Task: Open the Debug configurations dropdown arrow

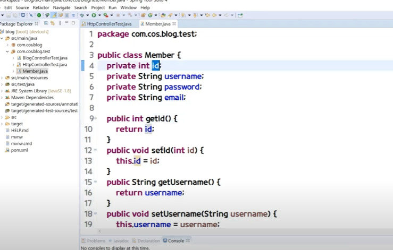Action: 87,15
